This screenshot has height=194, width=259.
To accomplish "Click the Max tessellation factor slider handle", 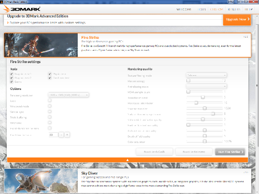I will coord(196,103).
